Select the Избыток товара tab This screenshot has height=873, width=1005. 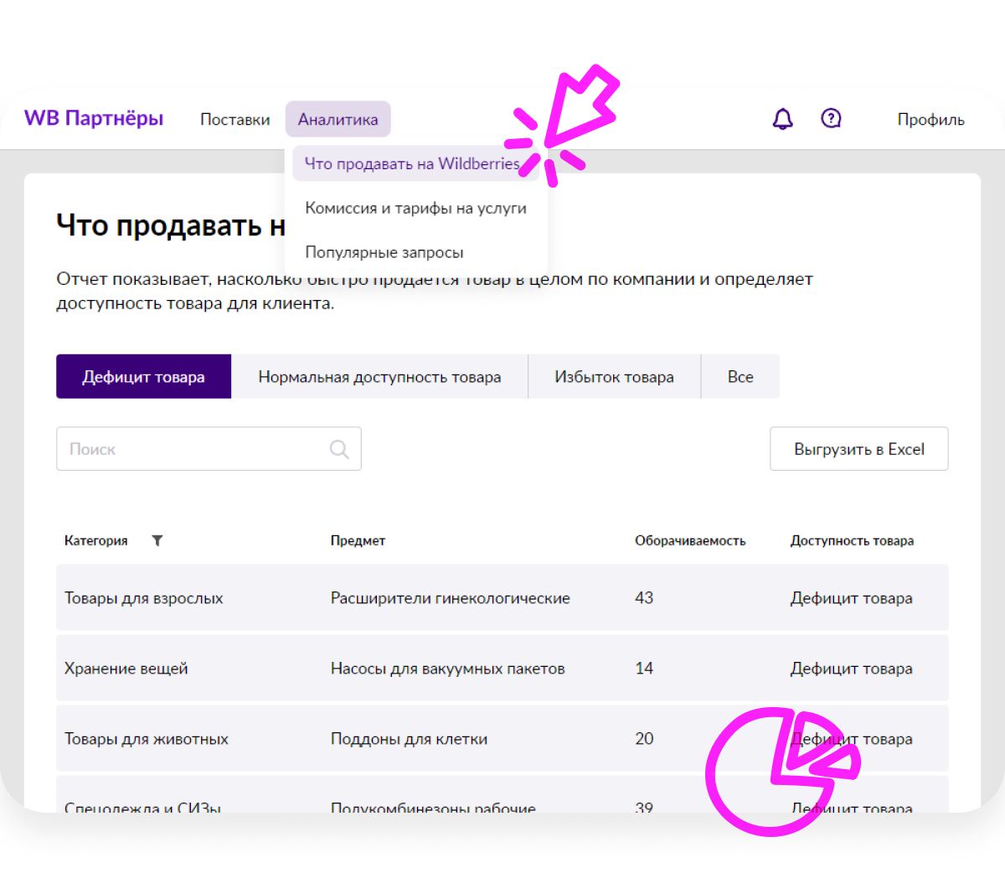click(613, 376)
